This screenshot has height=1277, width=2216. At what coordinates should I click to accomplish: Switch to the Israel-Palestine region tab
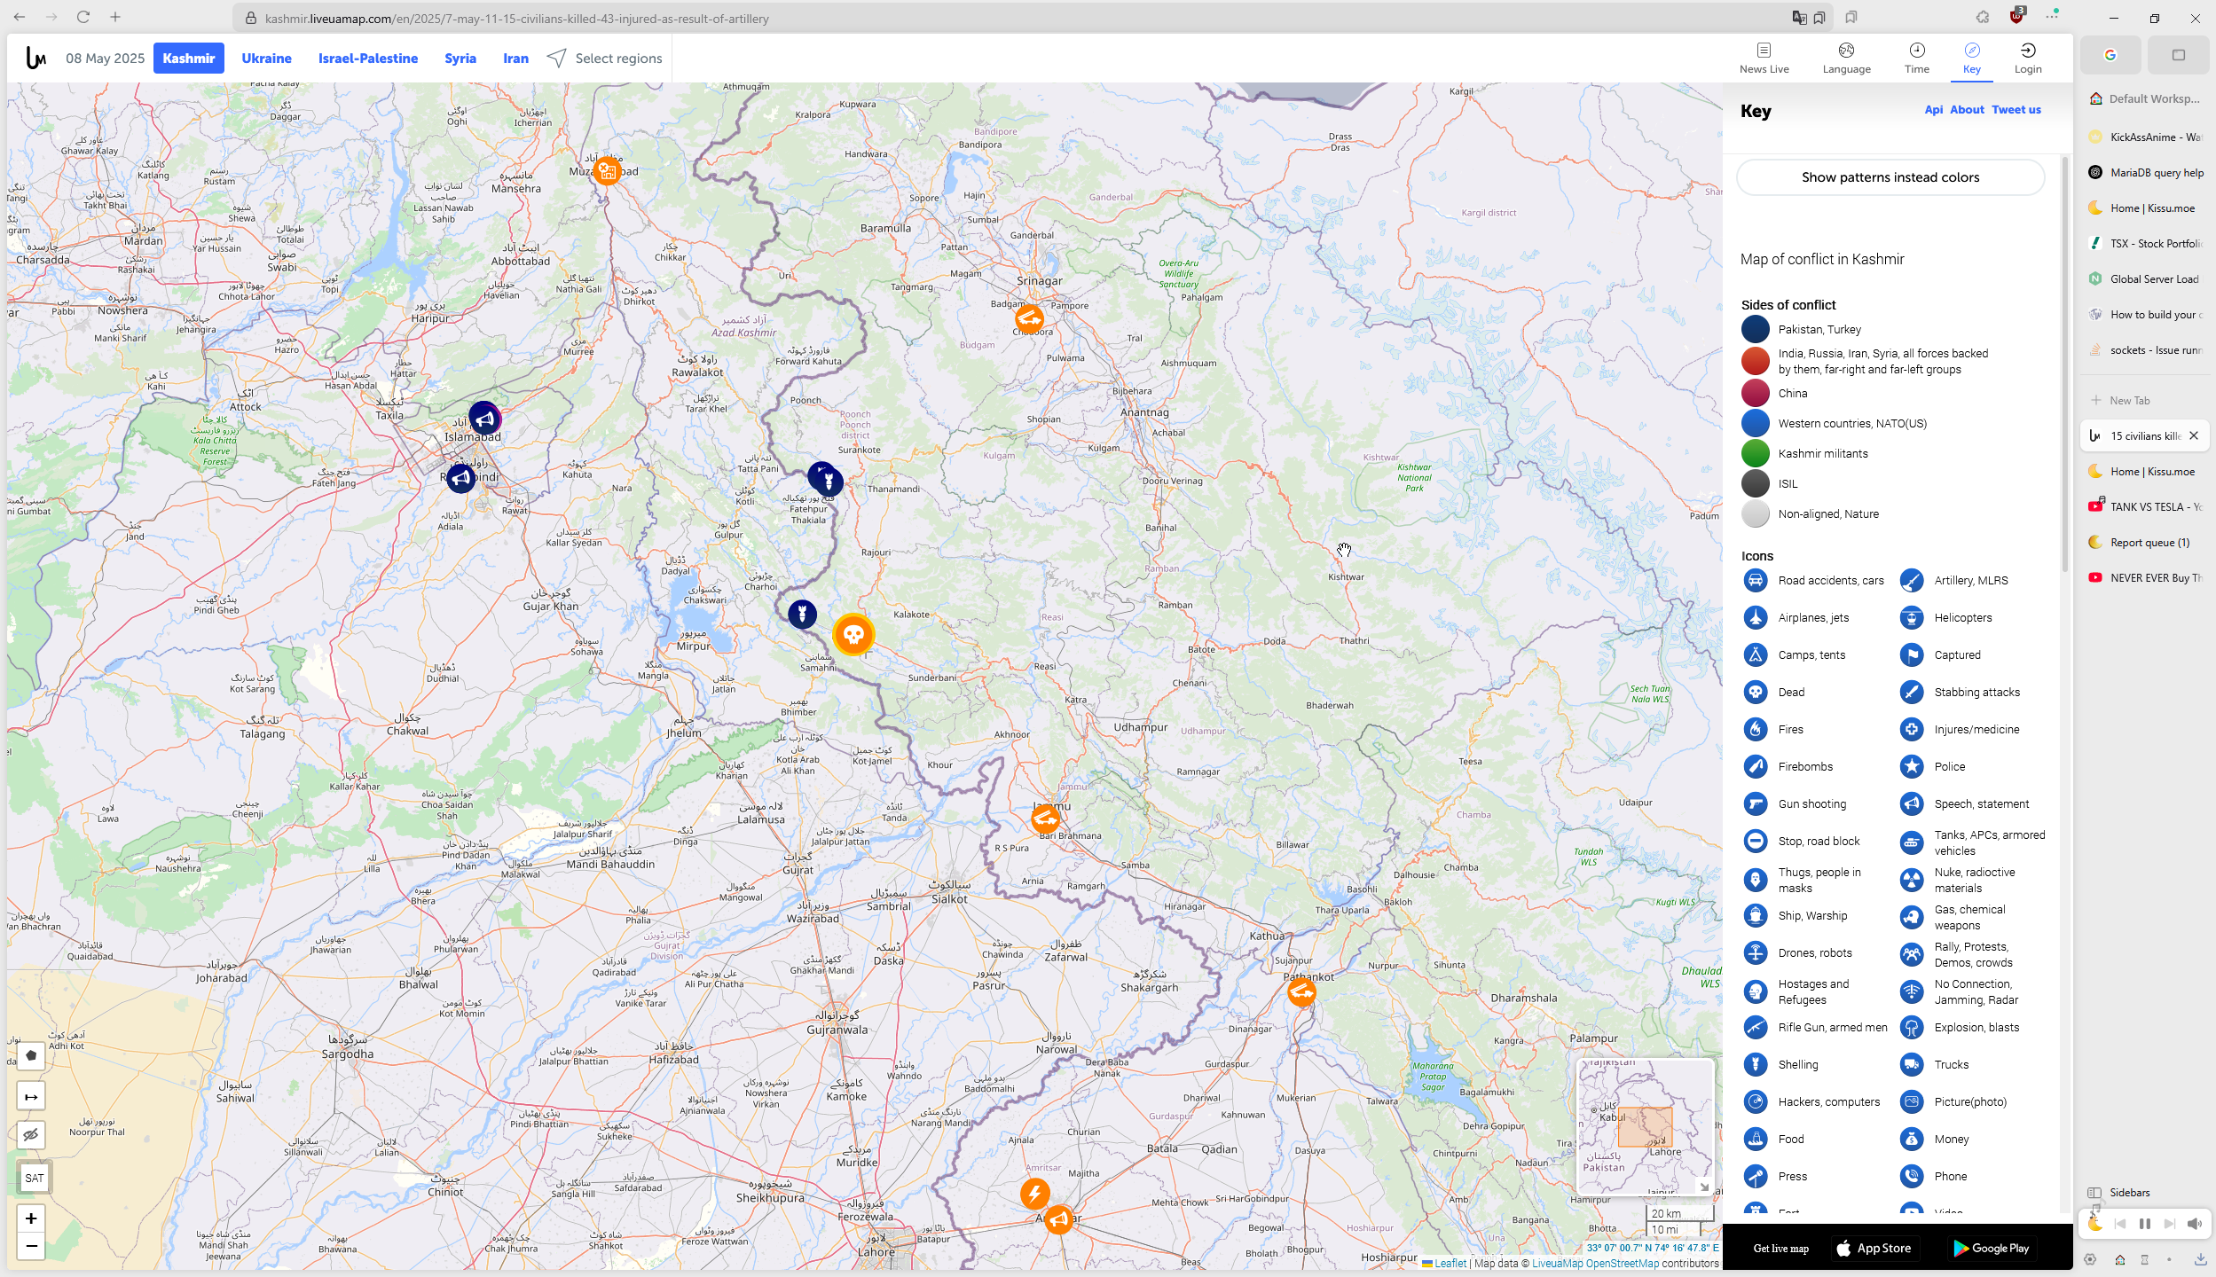(x=368, y=59)
